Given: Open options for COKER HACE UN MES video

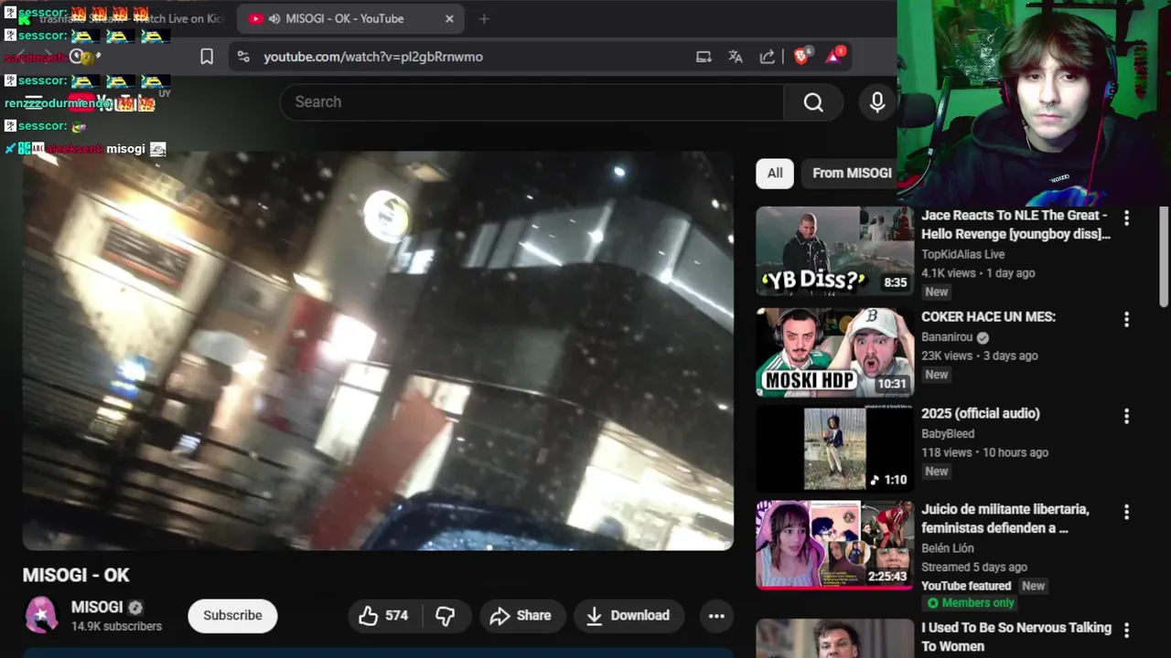Looking at the screenshot, I should point(1126,319).
